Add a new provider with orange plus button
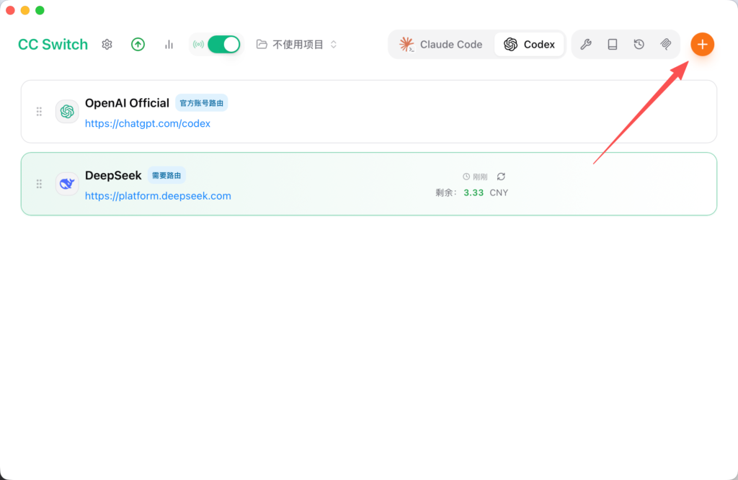This screenshot has width=738, height=480. tap(702, 44)
